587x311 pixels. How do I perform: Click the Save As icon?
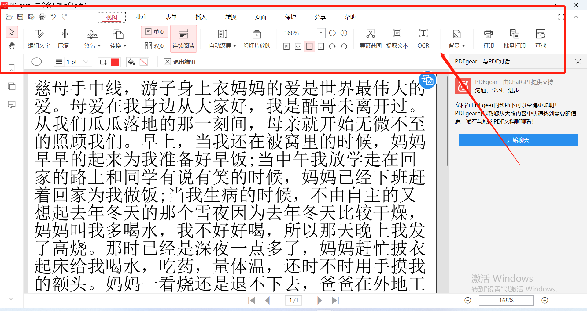coord(31,17)
